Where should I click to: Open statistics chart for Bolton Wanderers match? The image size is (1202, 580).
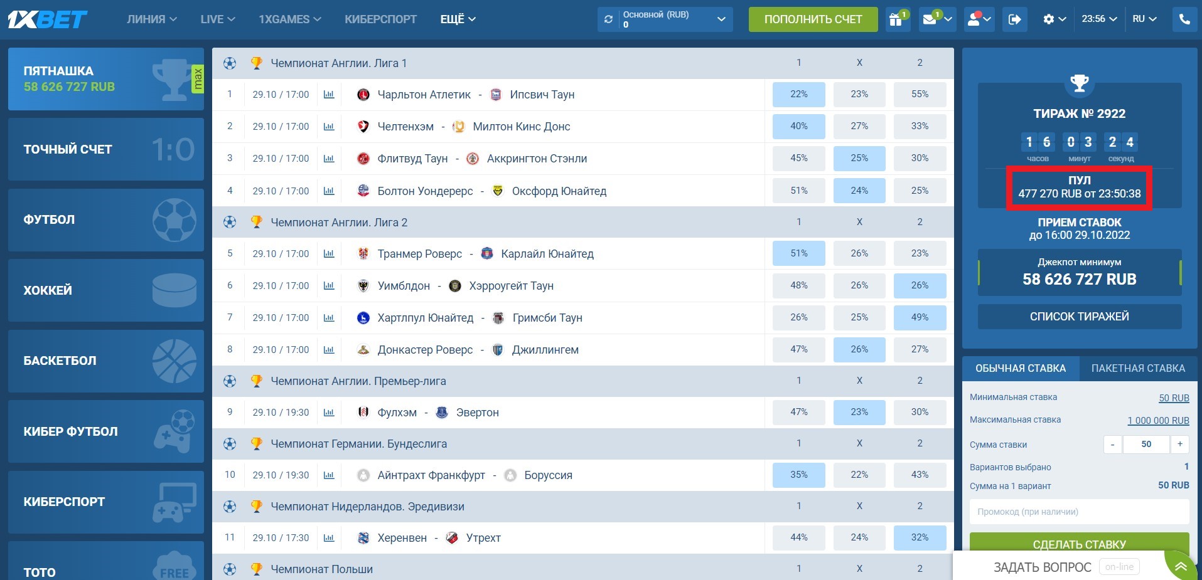pos(329,191)
